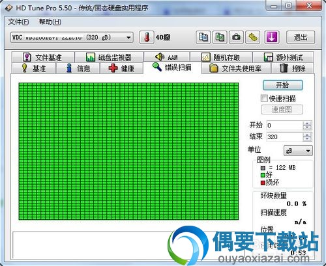
Task: Decrease the 结束 value with down arrow
Action: [x=307, y=139]
